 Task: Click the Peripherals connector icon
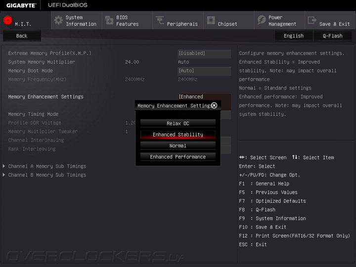pos(160,20)
